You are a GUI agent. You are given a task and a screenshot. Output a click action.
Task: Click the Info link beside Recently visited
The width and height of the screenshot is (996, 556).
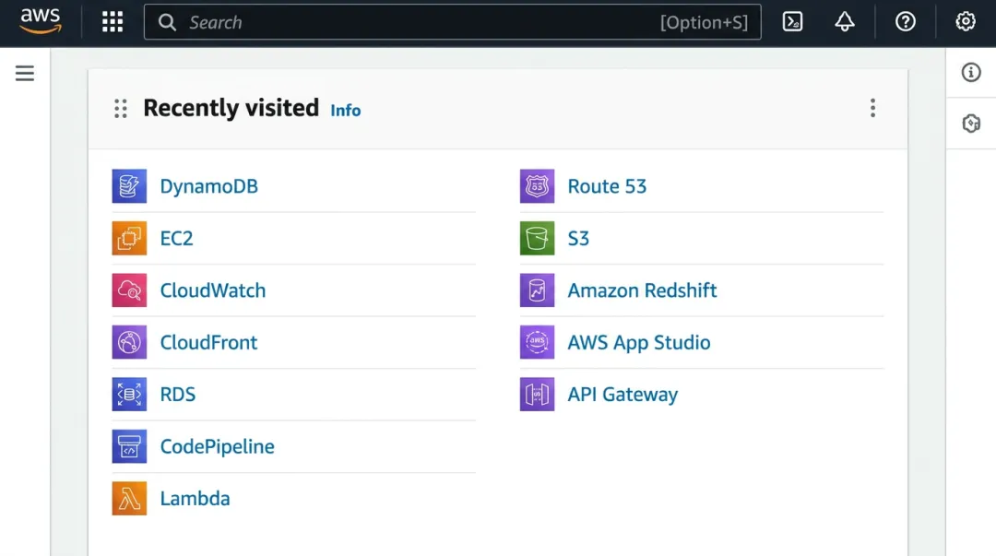point(346,111)
